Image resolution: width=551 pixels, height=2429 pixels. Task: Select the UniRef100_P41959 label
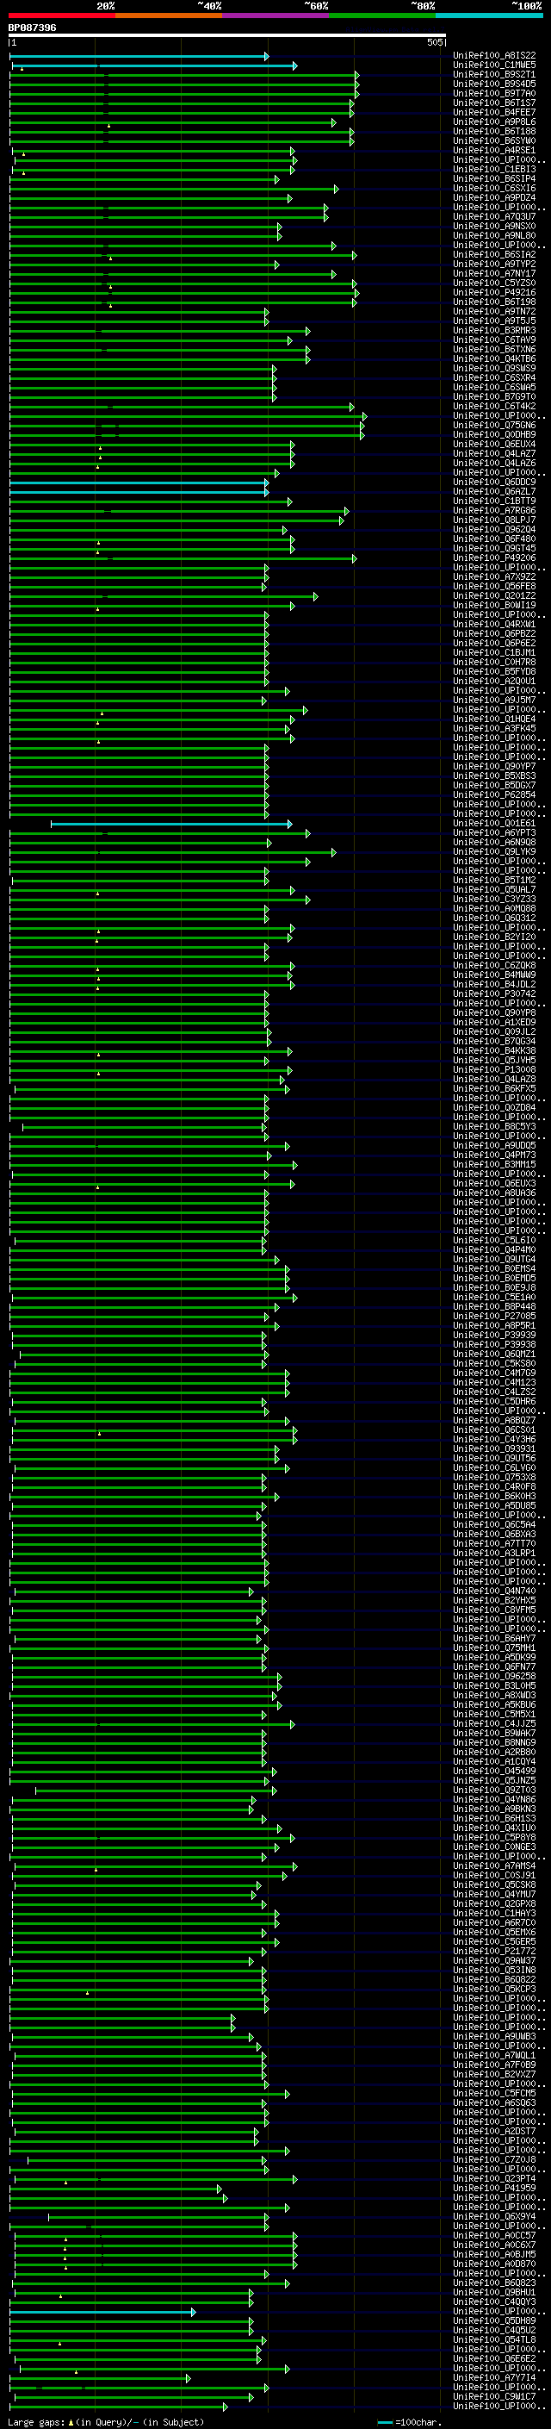tap(494, 2189)
